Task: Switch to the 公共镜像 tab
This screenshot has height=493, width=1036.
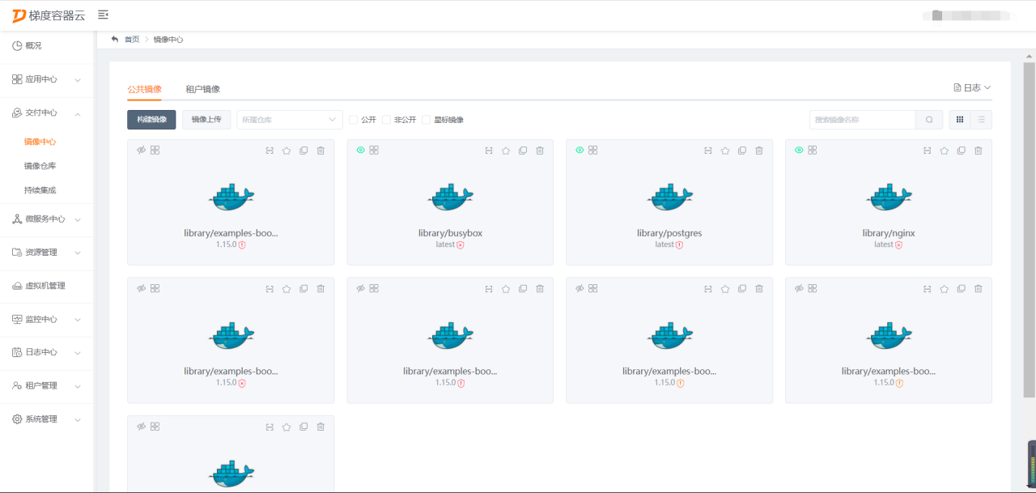Action: [x=144, y=89]
